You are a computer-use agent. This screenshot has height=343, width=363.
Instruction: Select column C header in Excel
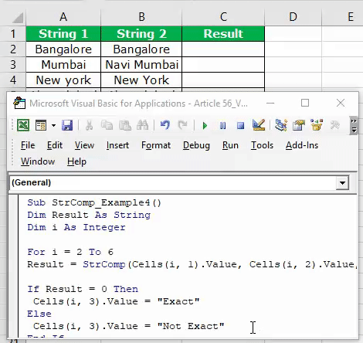pos(223,17)
